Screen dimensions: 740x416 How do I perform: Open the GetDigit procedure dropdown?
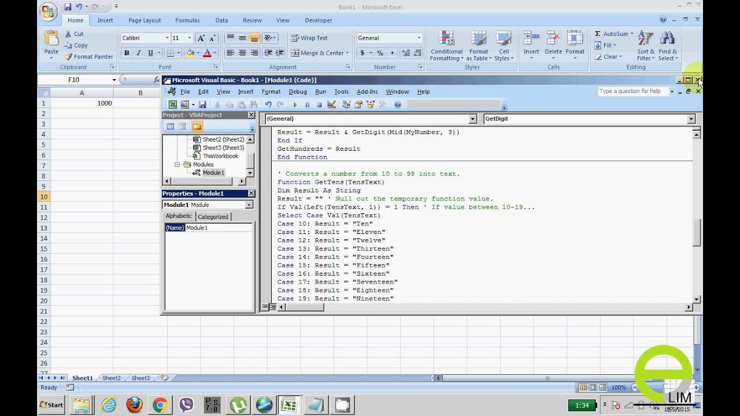point(691,118)
